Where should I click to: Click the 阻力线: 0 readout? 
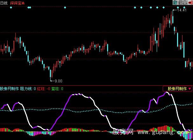pos(28,89)
